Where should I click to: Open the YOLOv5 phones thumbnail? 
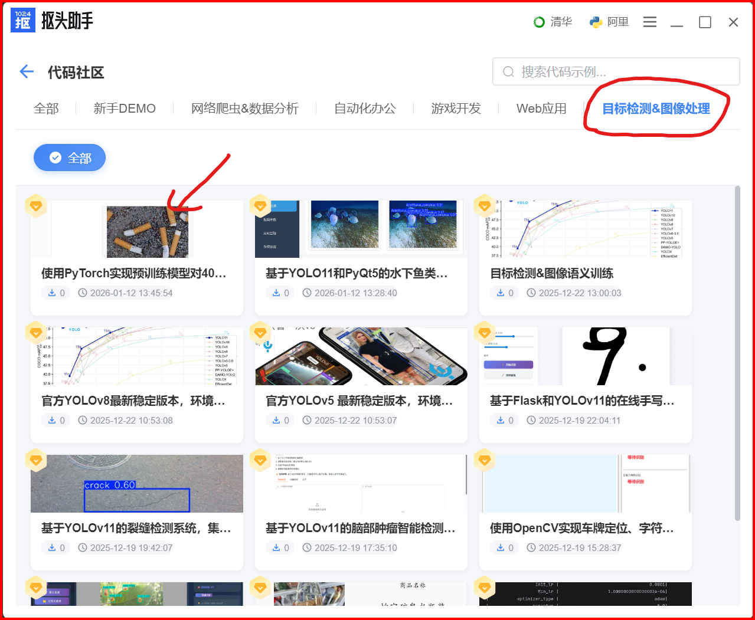point(361,356)
